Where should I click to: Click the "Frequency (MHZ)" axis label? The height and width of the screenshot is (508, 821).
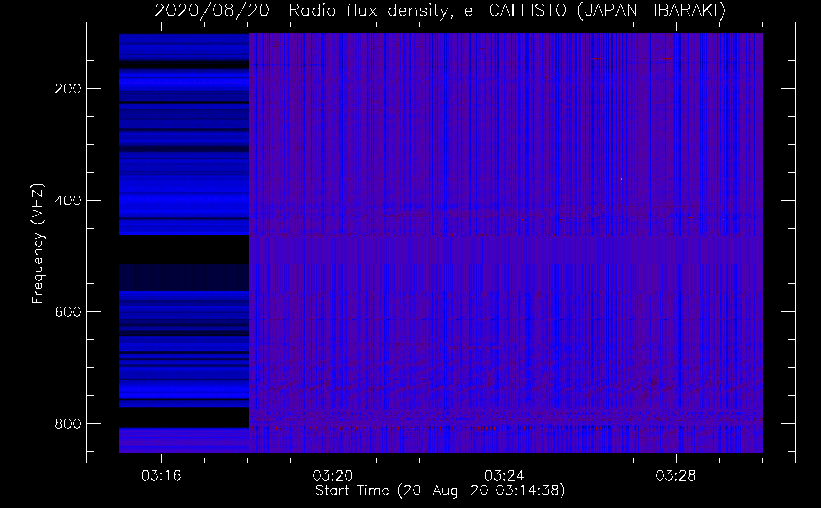coord(38,244)
